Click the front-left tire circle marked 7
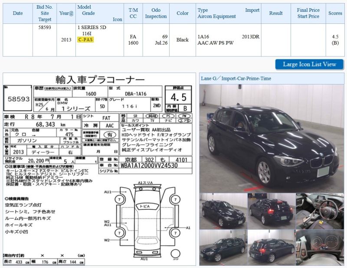347x268 pixels. coord(120,199)
